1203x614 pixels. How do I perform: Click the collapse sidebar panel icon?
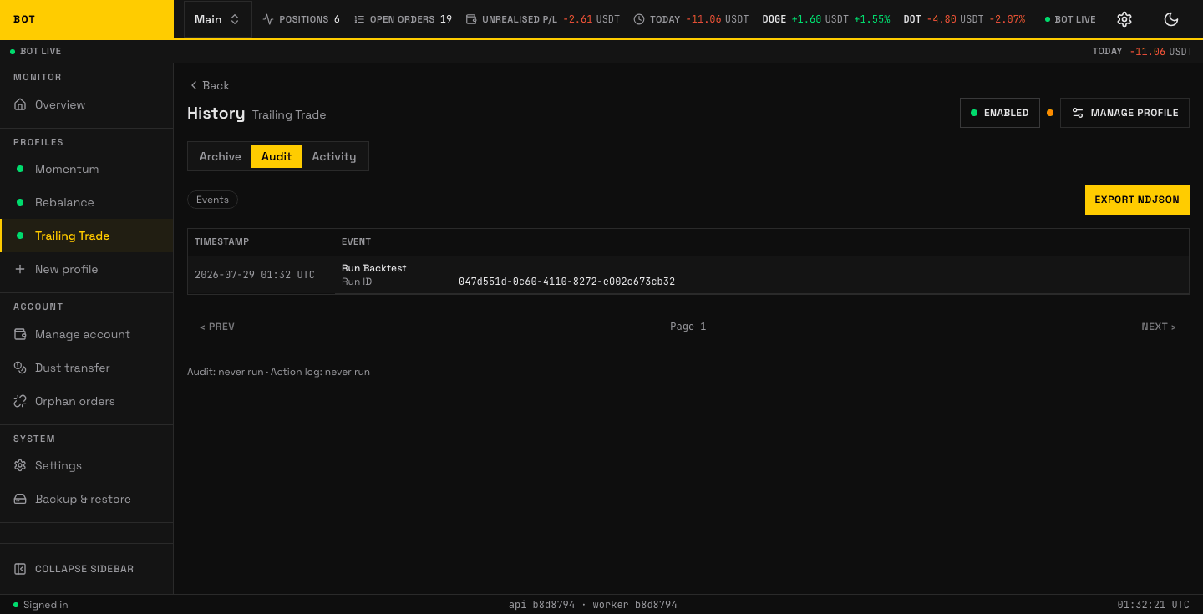(x=21, y=569)
